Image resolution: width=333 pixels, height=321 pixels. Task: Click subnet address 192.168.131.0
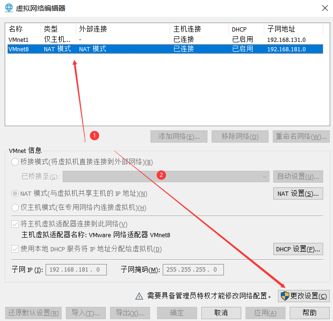pyautogui.click(x=286, y=40)
